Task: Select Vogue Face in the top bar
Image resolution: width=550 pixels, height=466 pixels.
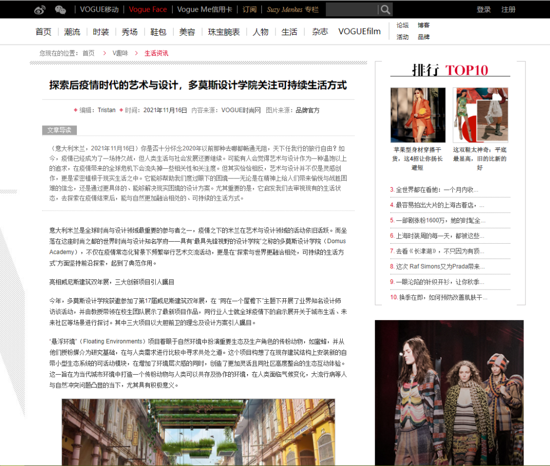Action: [x=148, y=9]
